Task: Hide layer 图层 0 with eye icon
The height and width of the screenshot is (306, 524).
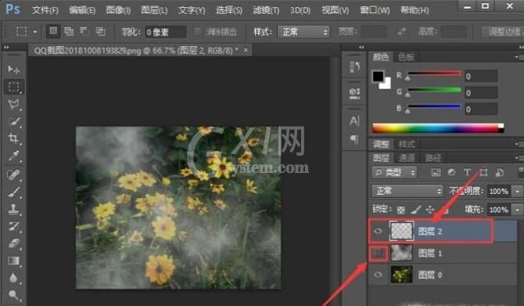Action: 378,275
